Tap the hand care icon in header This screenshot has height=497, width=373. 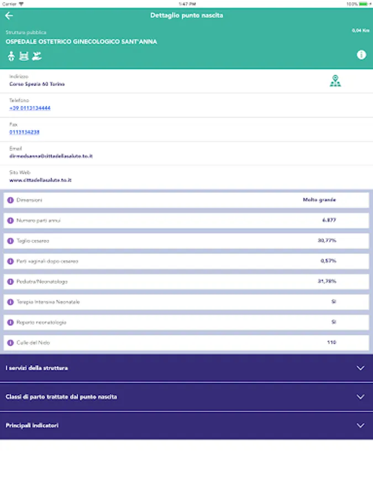pyautogui.click(x=37, y=56)
